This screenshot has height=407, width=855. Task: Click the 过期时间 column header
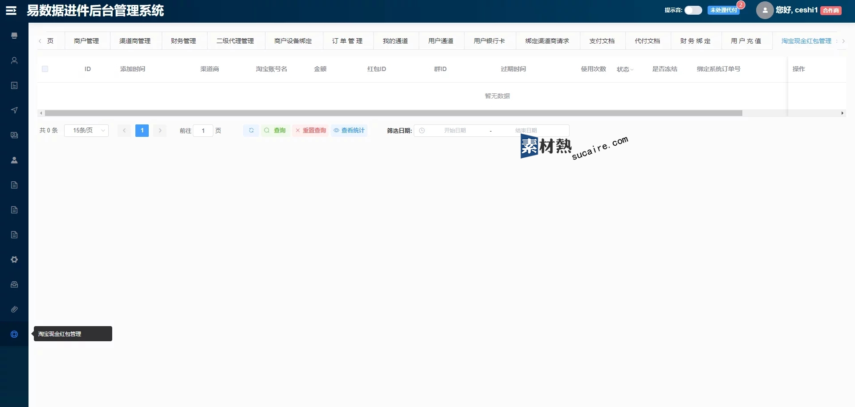(x=513, y=69)
